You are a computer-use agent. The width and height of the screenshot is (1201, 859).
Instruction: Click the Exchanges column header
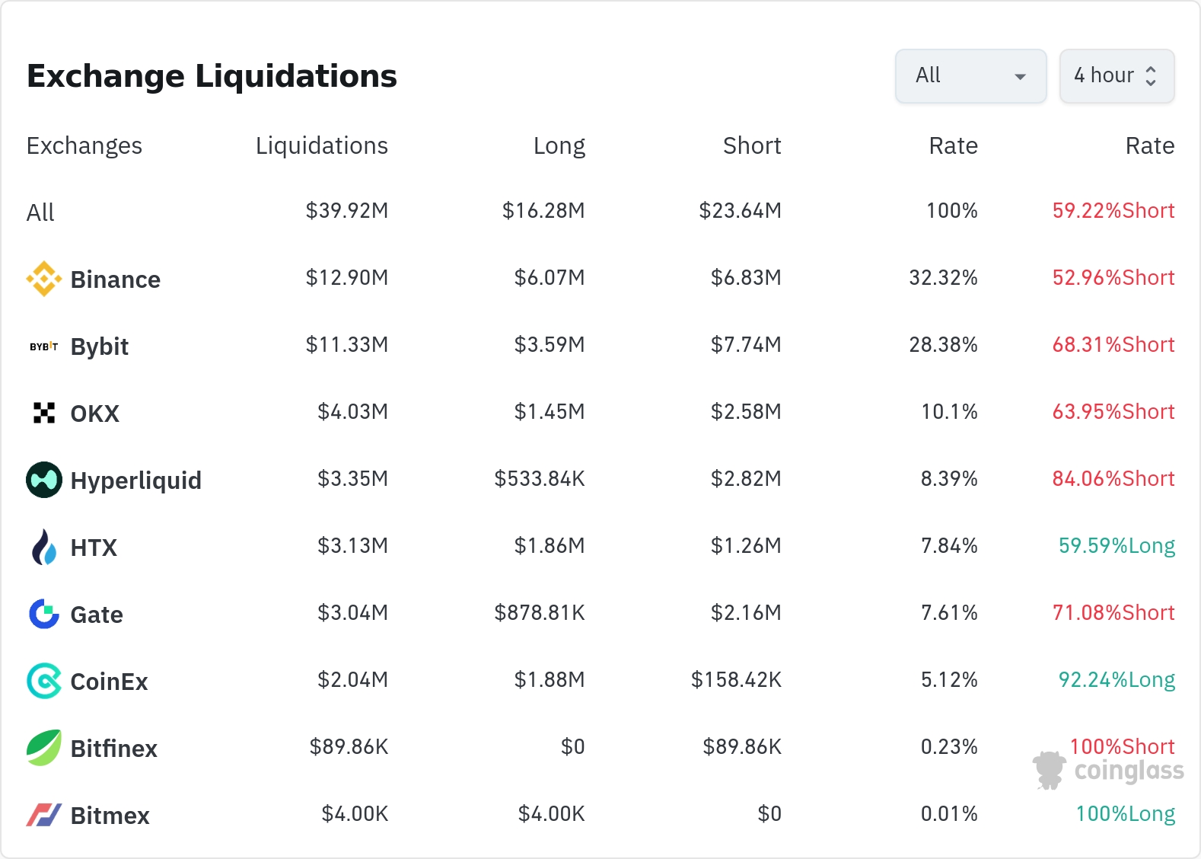click(84, 145)
